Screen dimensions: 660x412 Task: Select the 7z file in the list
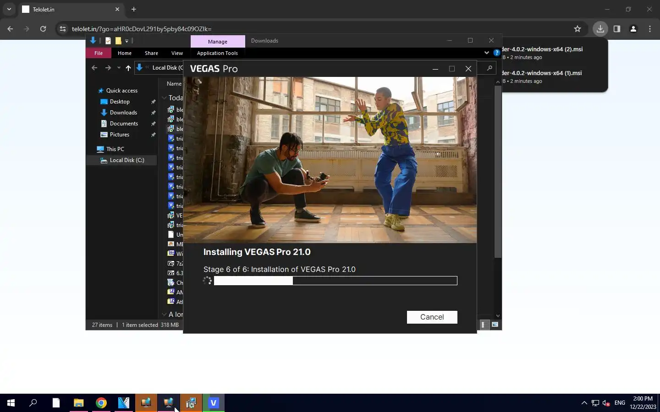pos(176,263)
